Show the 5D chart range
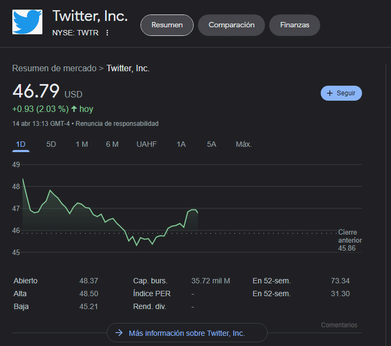The height and width of the screenshot is (346, 391). click(51, 144)
